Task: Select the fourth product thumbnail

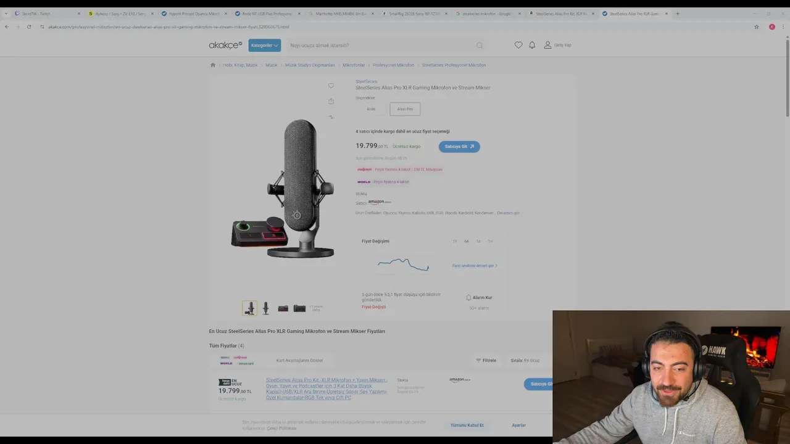Action: (x=299, y=308)
